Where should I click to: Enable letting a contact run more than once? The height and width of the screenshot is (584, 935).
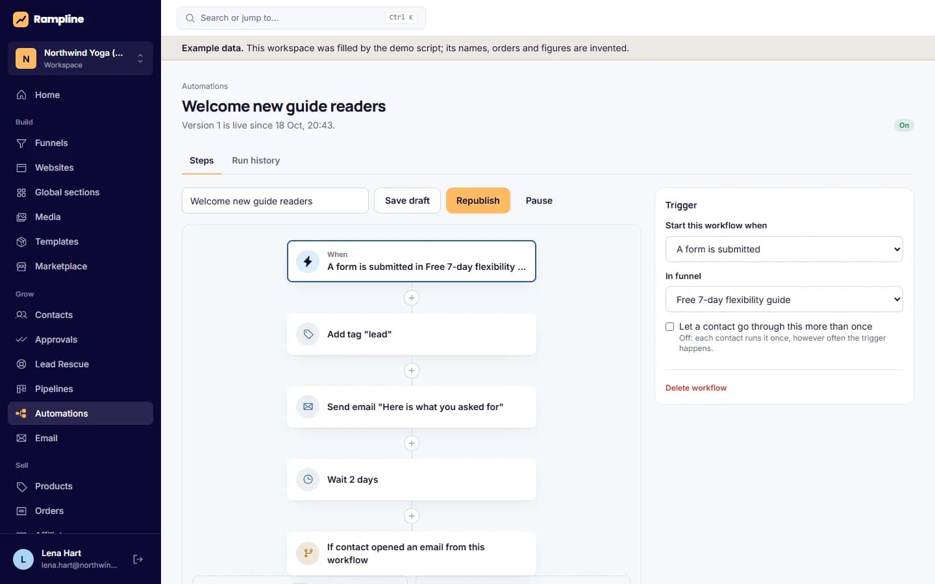pos(670,327)
